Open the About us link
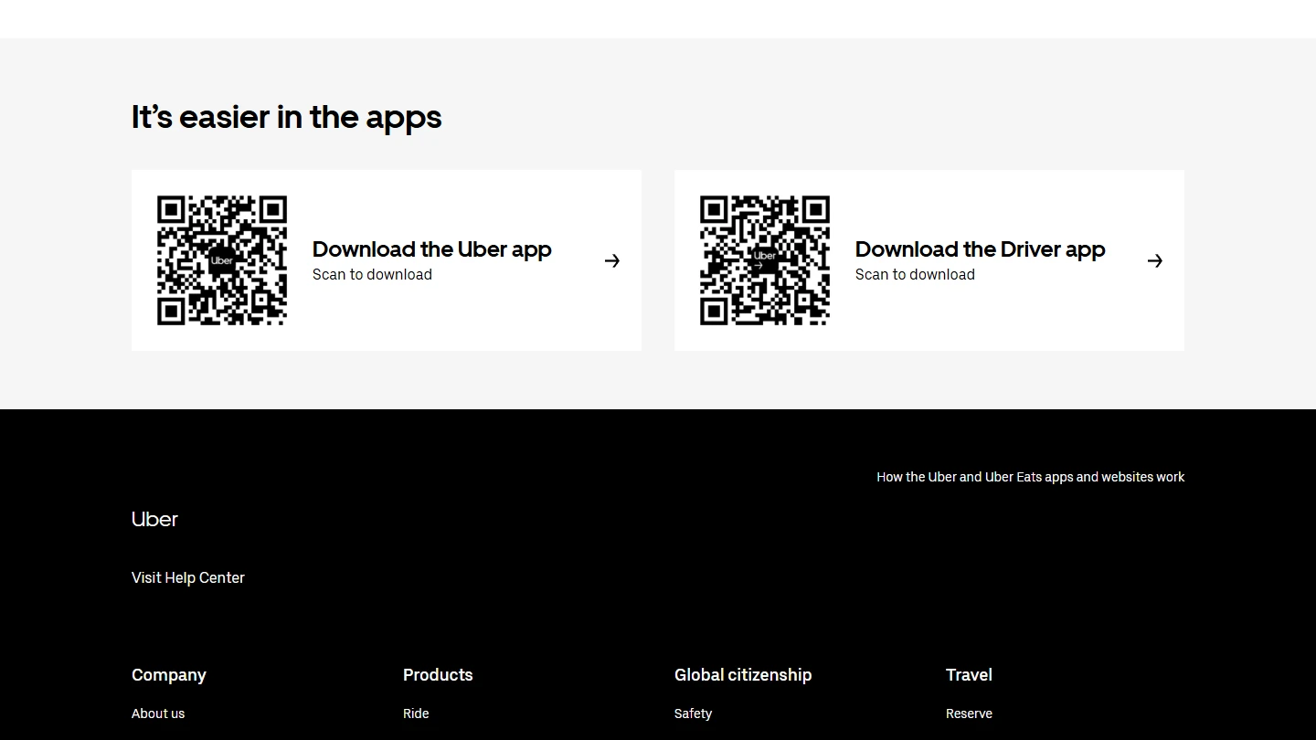This screenshot has height=740, width=1316. pos(158,714)
